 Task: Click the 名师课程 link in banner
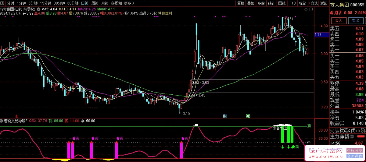pyautogui.click(x=355, y=156)
